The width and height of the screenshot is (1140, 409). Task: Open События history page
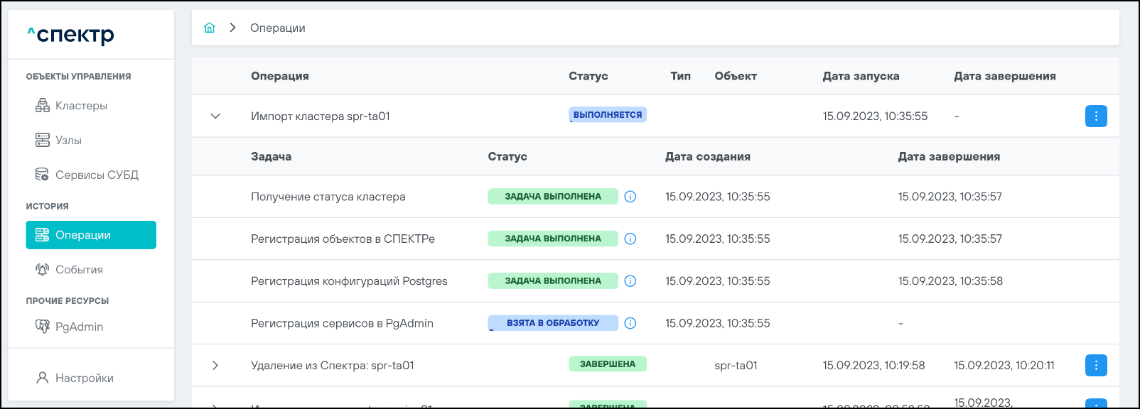79,270
